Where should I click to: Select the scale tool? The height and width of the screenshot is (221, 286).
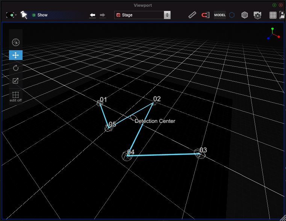click(16, 81)
